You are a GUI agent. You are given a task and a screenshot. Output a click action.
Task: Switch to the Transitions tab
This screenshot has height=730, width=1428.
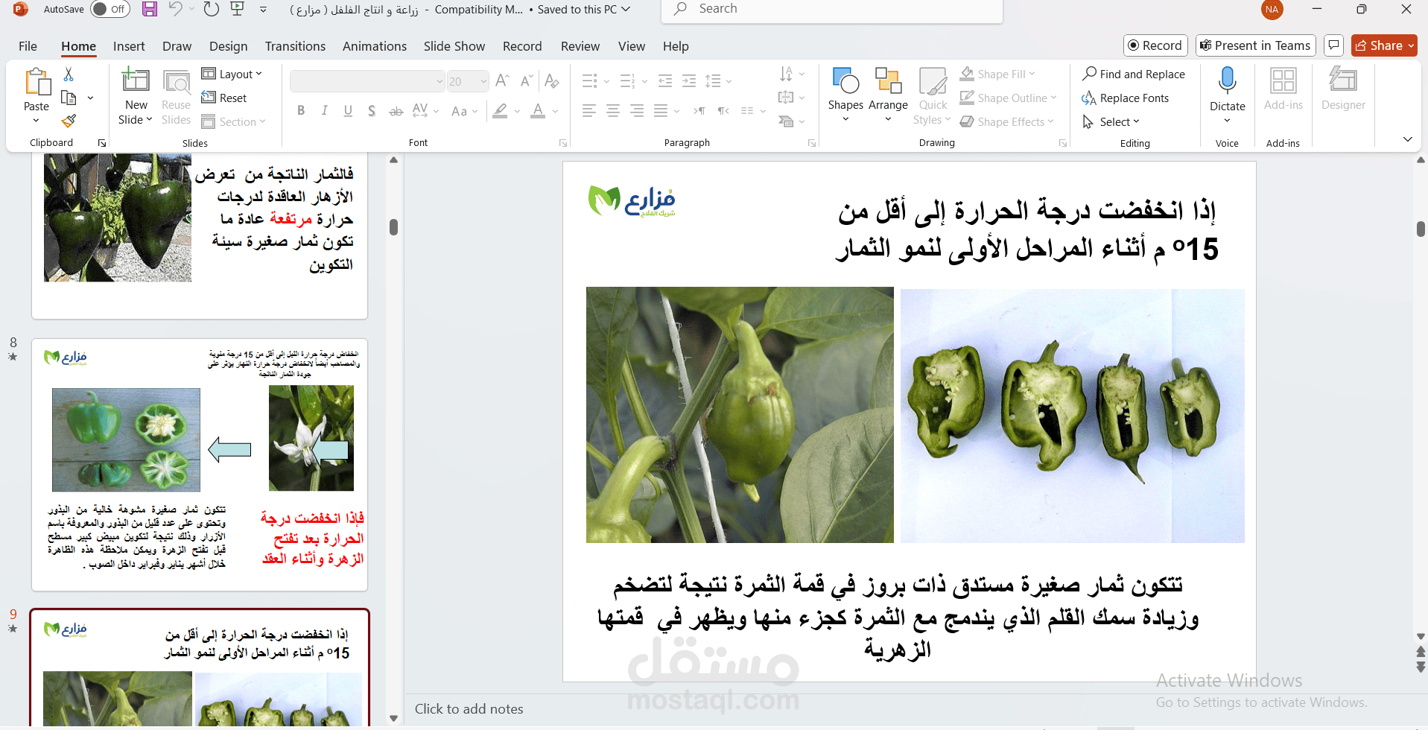[x=295, y=46]
